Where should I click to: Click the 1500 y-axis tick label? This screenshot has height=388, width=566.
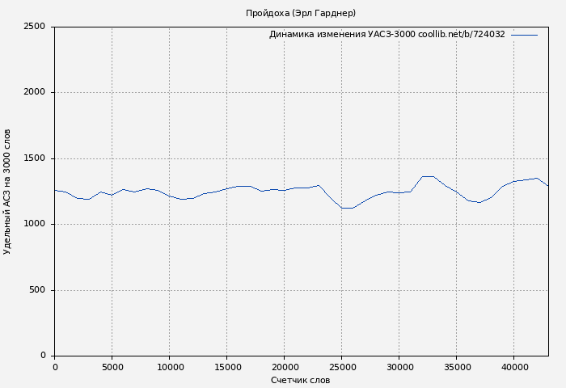35,158
